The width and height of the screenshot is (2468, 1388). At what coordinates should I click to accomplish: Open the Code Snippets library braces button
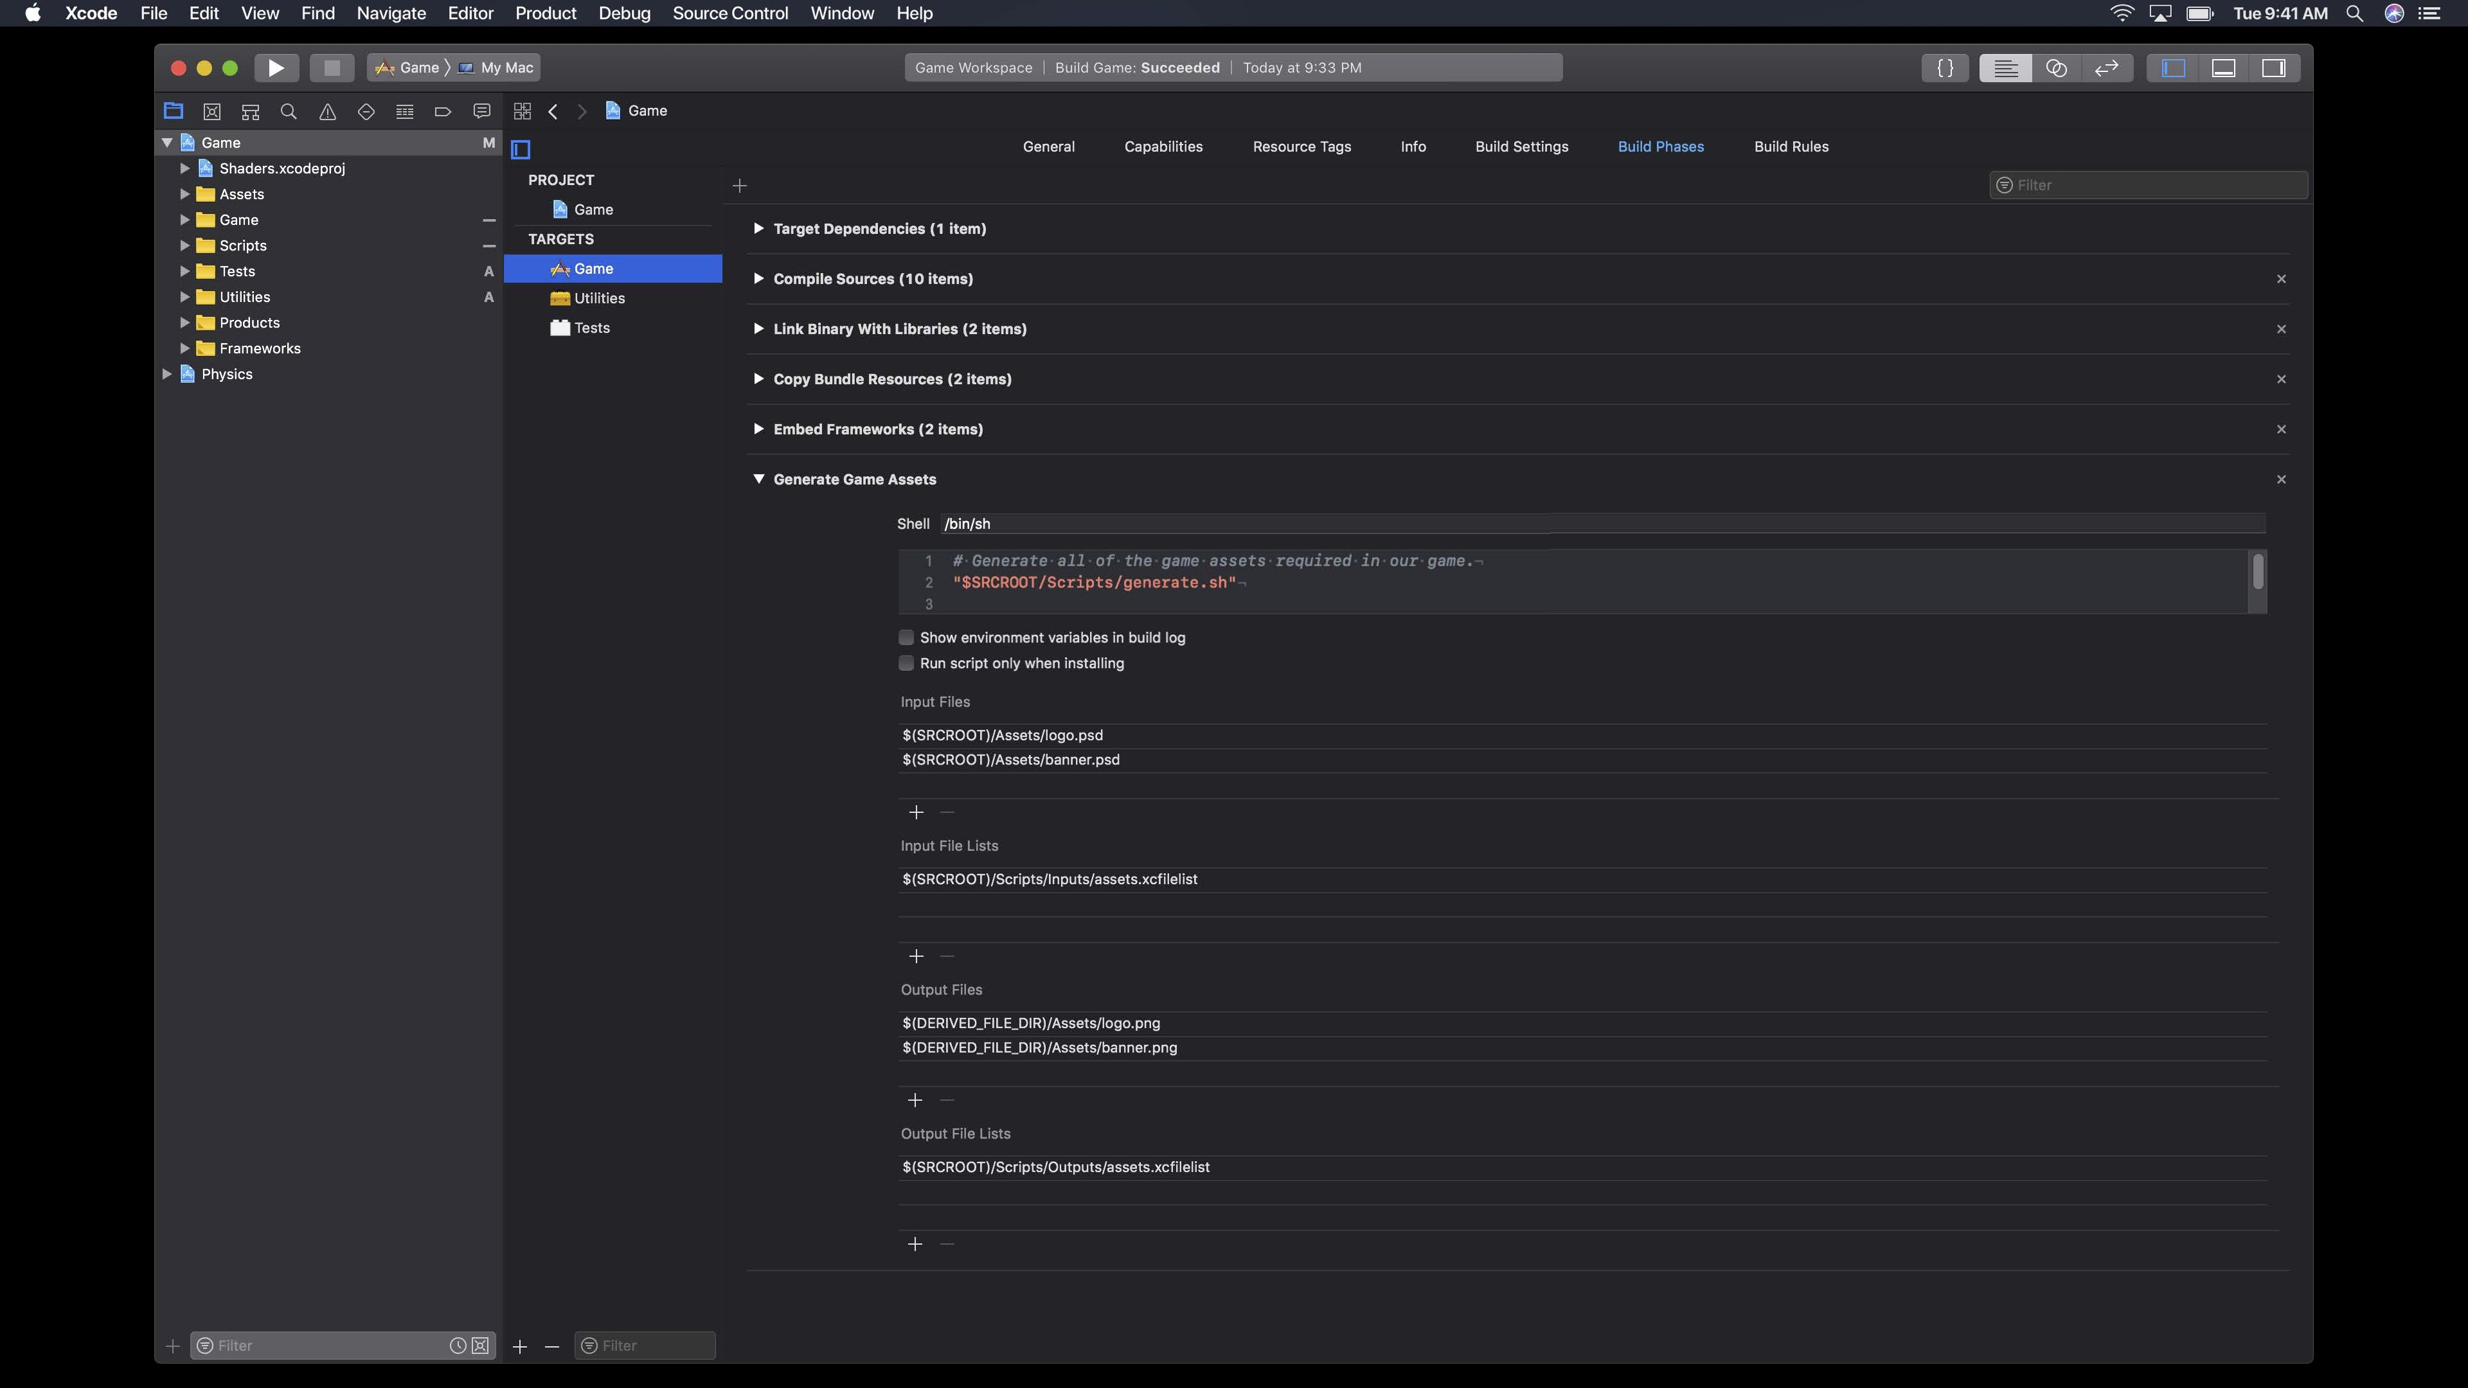[x=1945, y=68]
